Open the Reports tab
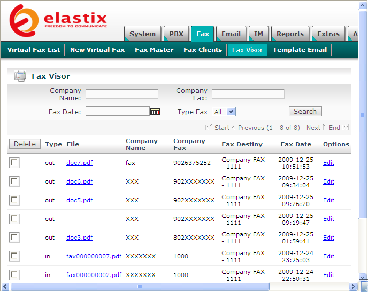 coord(290,34)
